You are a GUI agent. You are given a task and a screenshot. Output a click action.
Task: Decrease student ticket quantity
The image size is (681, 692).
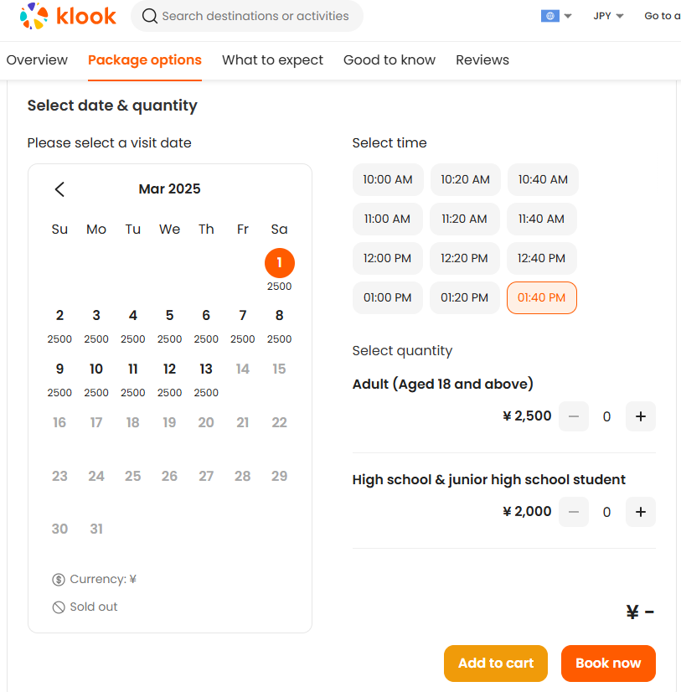[x=573, y=512]
